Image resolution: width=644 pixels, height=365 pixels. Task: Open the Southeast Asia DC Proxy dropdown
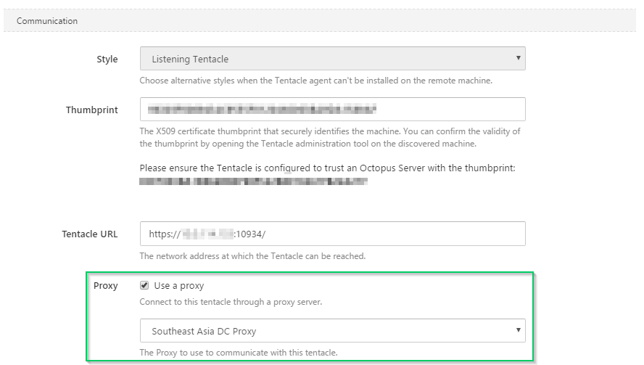click(332, 331)
